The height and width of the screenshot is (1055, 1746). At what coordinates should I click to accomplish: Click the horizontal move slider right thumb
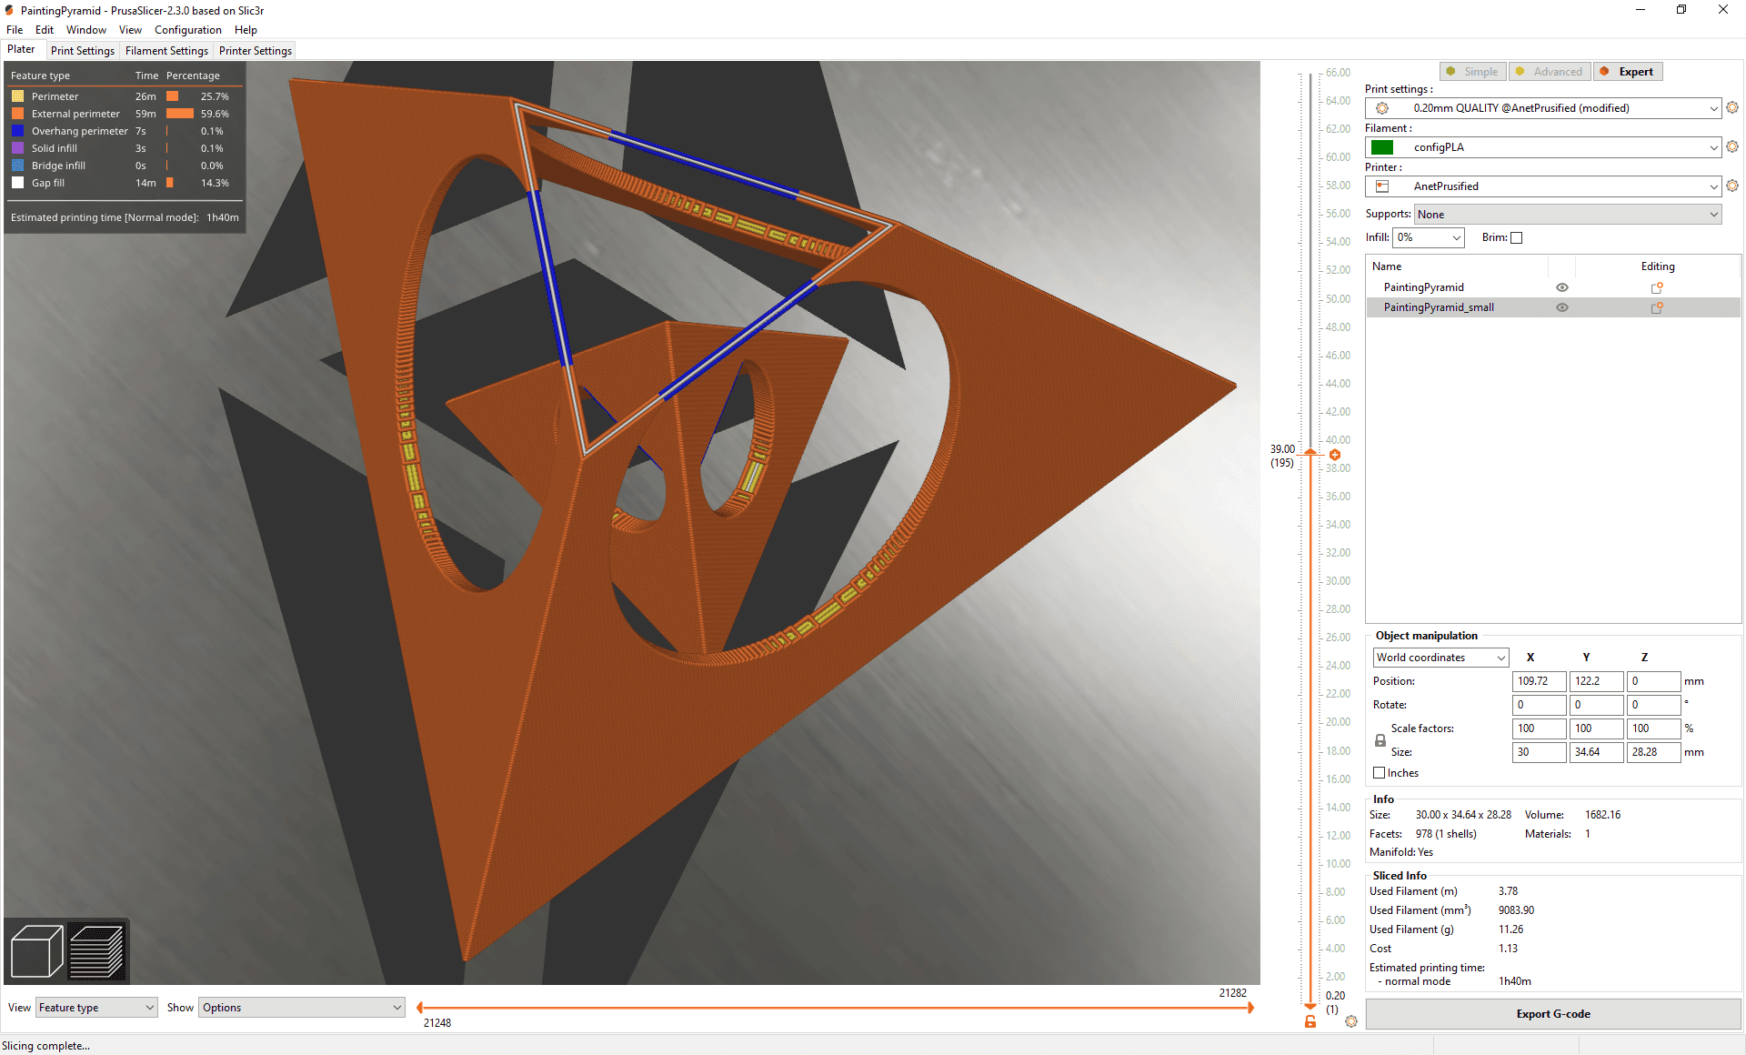click(1251, 1008)
